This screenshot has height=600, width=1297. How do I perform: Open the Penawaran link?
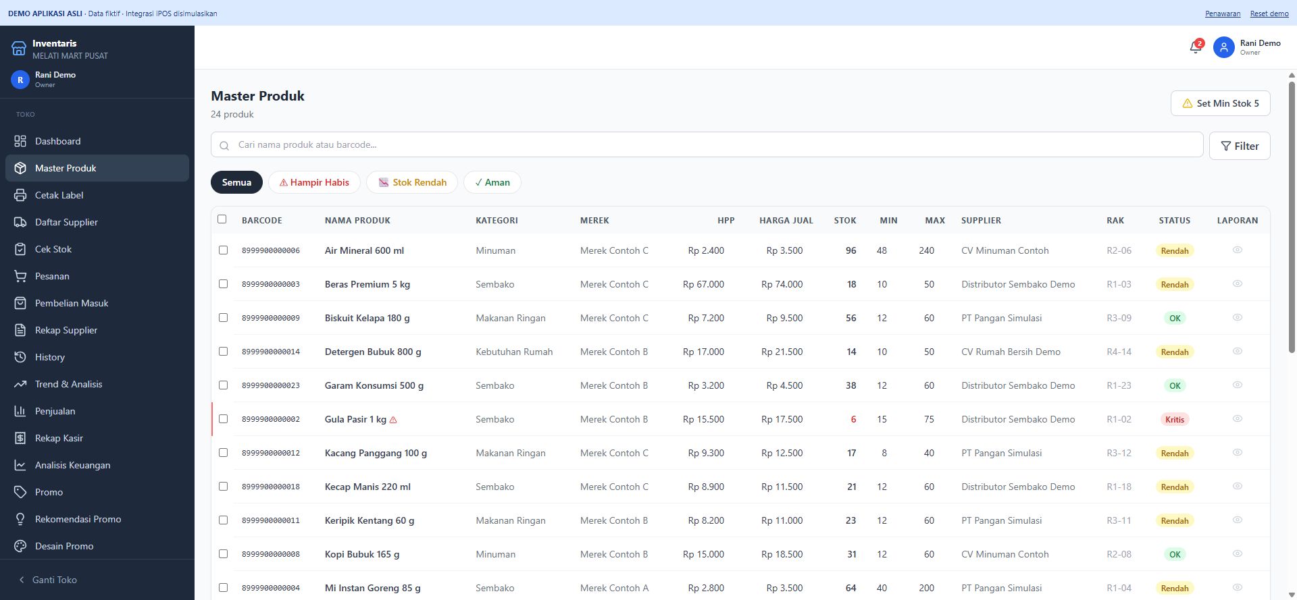pyautogui.click(x=1223, y=13)
